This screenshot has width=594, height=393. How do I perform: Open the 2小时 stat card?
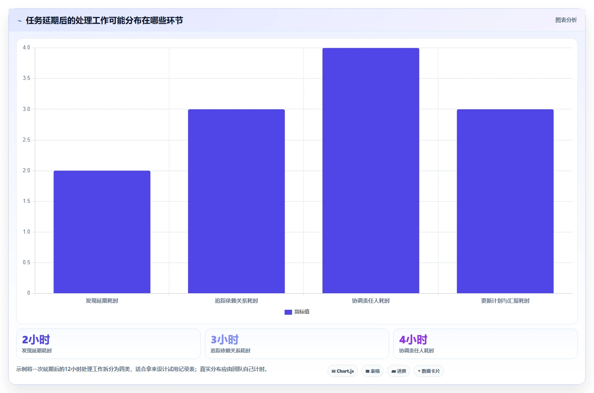coord(108,344)
